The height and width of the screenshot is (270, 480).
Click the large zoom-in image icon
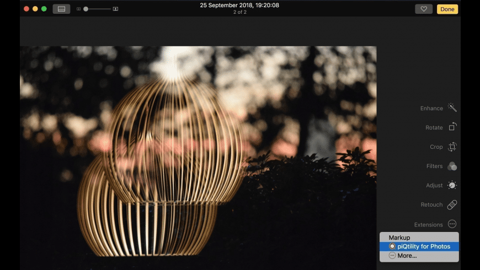pyautogui.click(x=115, y=9)
